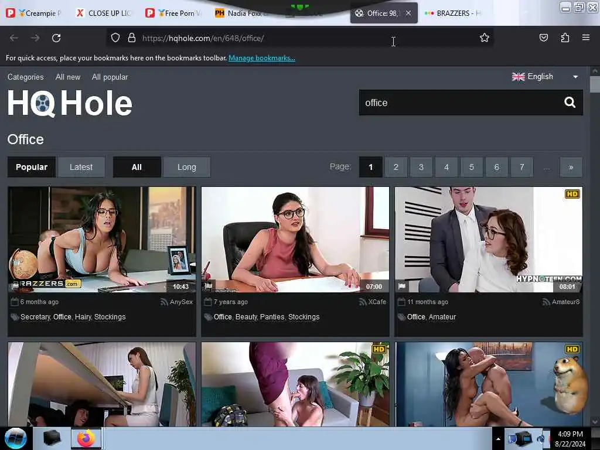This screenshot has width=600, height=450.
Task: Select the All duration filter
Action: point(137,167)
